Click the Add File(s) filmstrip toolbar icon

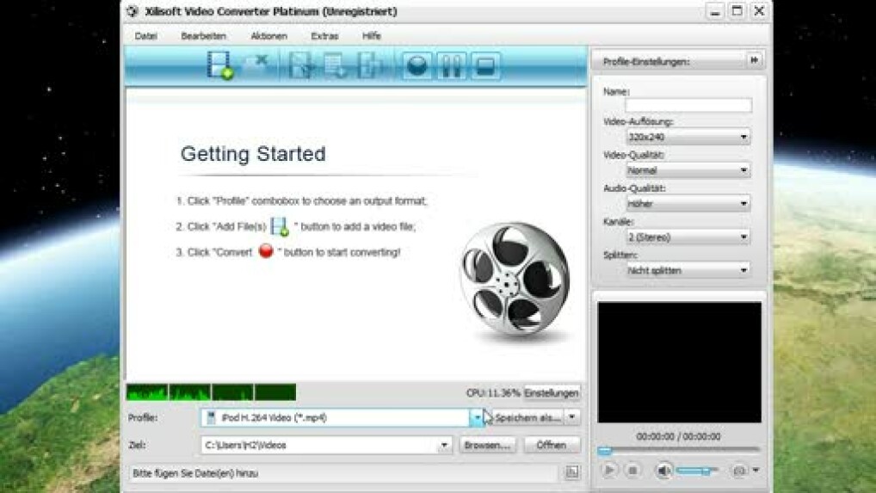tap(220, 66)
